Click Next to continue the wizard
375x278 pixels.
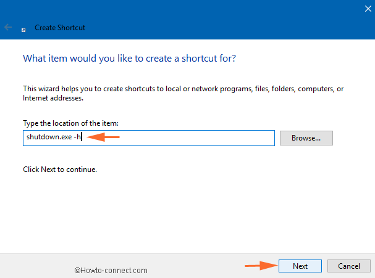tap(300, 266)
